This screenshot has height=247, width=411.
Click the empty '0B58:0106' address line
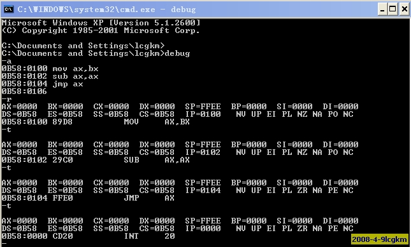(x=24, y=91)
